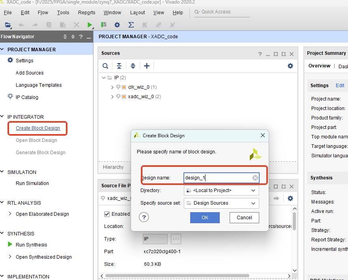Open Language Templates
This screenshot has width=348, height=280.
tap(39, 85)
